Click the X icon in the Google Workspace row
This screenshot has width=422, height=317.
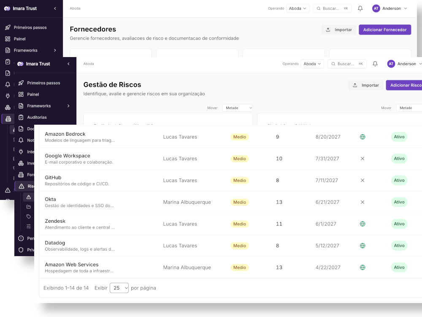(362, 159)
